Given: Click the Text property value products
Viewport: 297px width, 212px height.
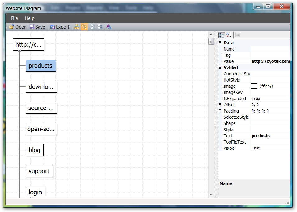Looking at the screenshot, I should point(270,135).
